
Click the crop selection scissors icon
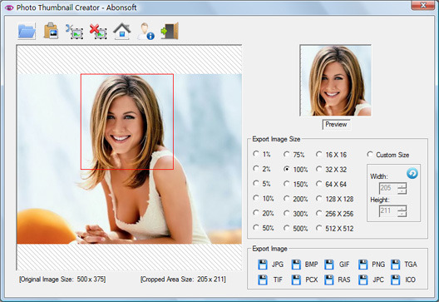(74, 32)
